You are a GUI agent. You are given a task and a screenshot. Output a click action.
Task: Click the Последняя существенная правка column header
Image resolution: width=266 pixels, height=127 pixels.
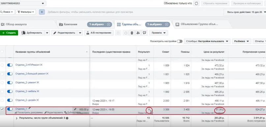tap(111, 52)
